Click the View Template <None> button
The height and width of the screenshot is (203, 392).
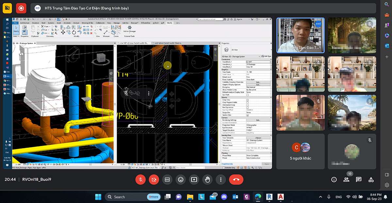click(258, 138)
